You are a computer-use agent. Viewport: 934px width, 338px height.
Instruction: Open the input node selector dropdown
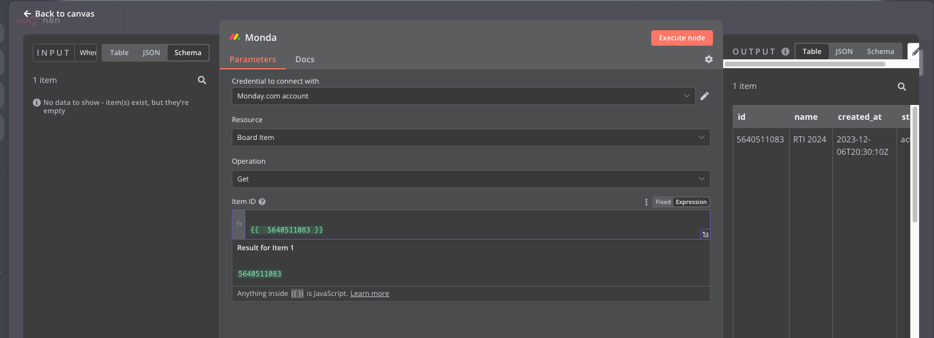(x=86, y=53)
